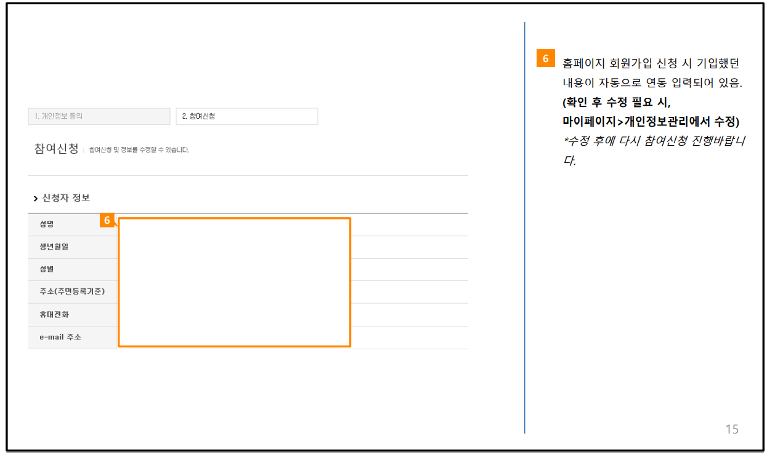Collapse the 신청자 정보 disclosure arrow
This screenshot has height=455, width=767.
pyautogui.click(x=36, y=198)
